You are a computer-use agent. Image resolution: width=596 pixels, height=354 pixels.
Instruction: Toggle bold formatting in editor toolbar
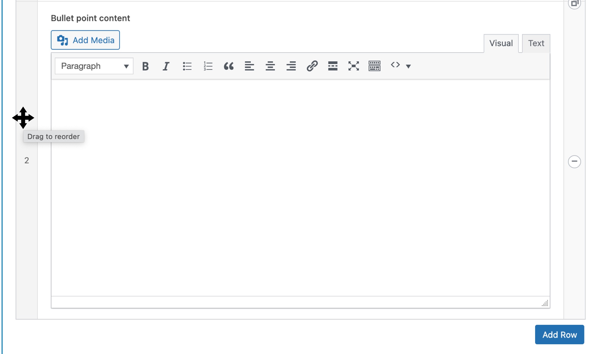tap(145, 66)
